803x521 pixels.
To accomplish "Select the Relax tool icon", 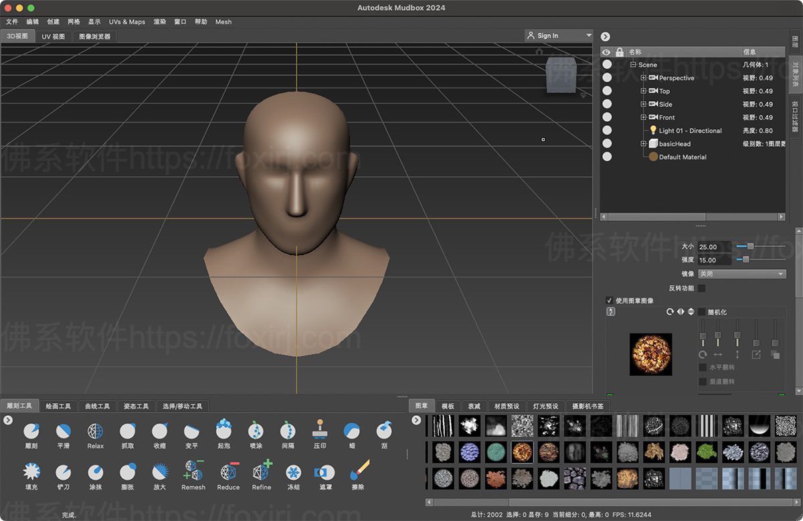I will click(x=95, y=431).
